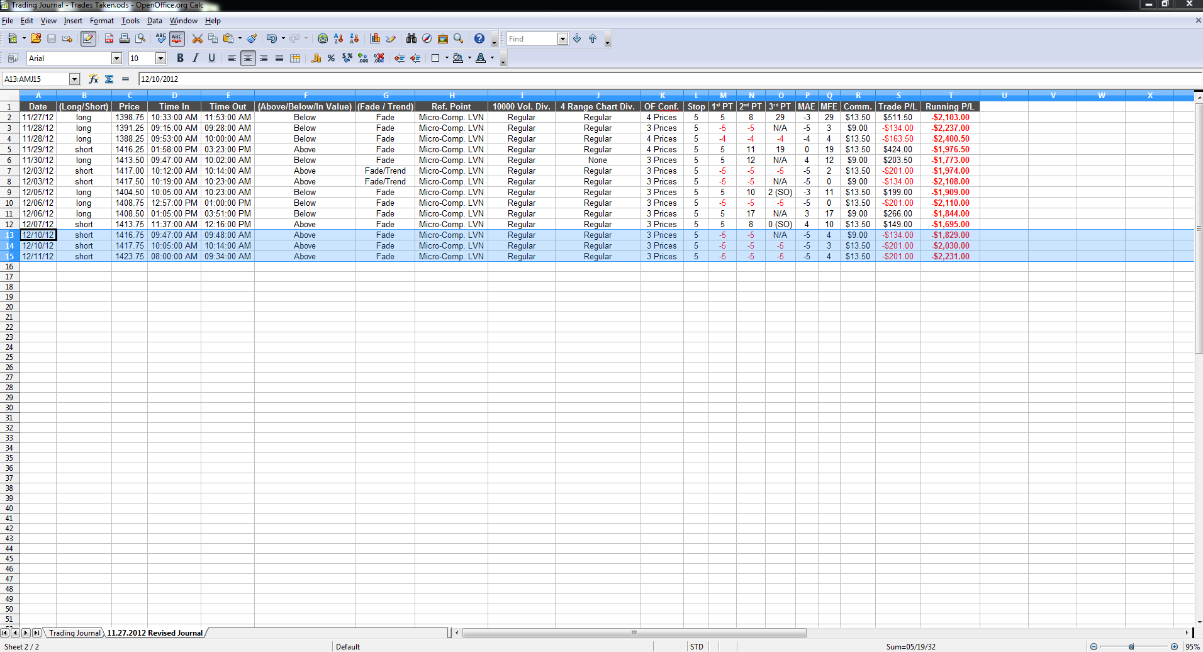Click Merge Cells icon

(x=295, y=58)
